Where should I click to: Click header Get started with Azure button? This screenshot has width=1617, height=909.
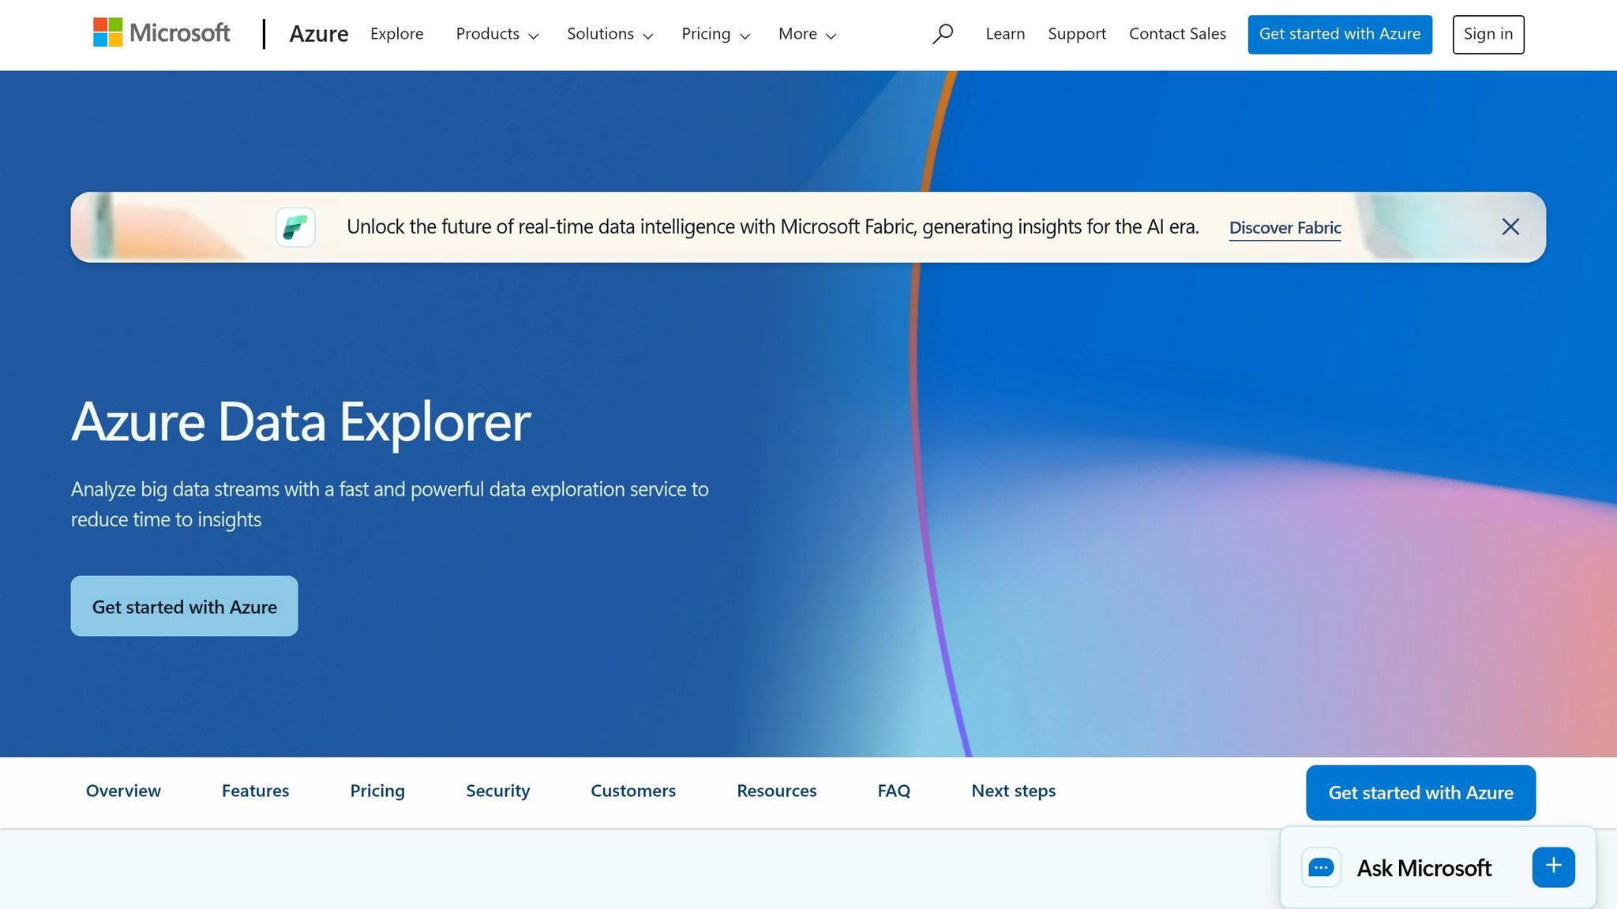[x=1340, y=35]
